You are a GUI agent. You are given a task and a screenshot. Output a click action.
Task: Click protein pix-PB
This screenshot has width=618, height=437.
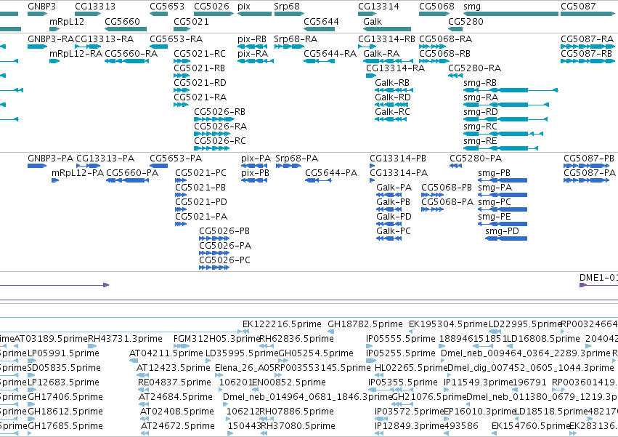256,173
